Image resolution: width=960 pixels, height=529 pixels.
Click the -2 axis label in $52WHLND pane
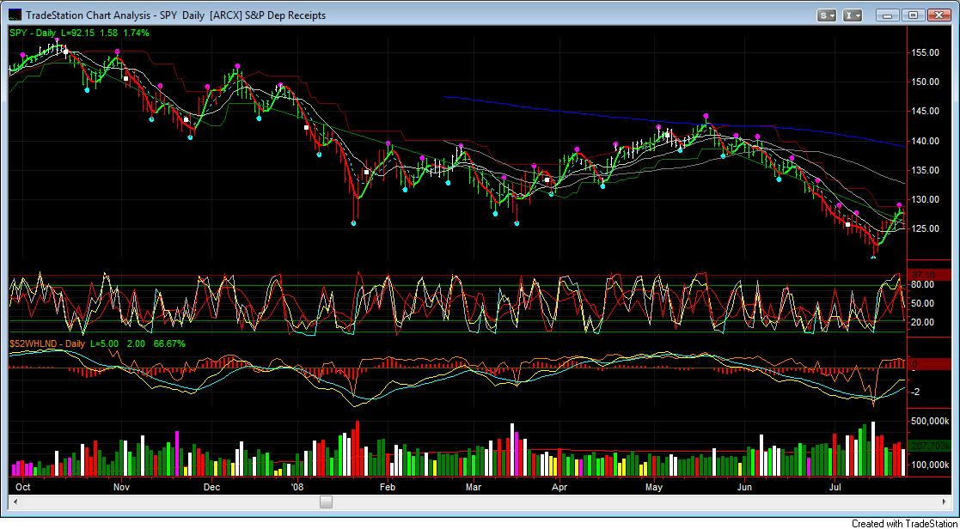(x=916, y=392)
